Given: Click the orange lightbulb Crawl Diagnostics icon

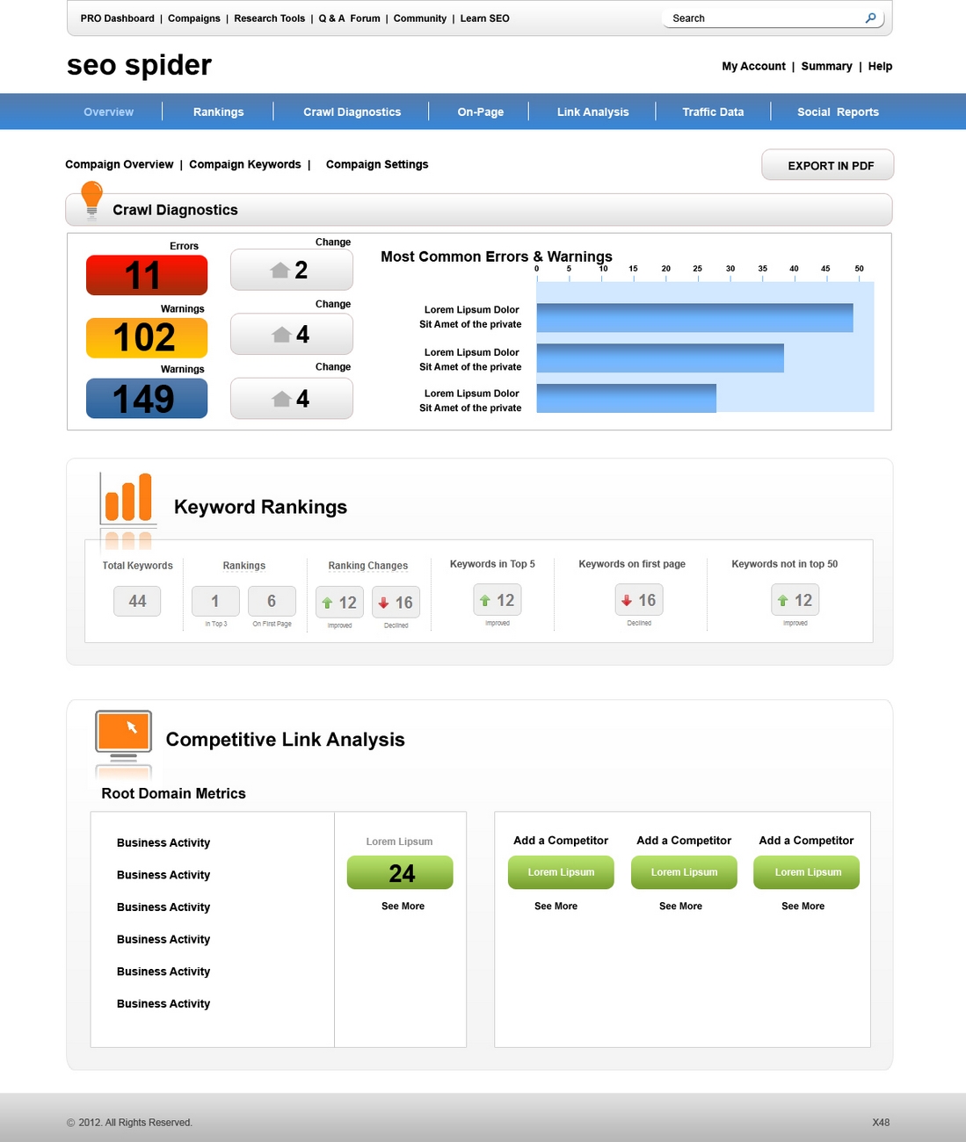Looking at the screenshot, I should [x=91, y=200].
